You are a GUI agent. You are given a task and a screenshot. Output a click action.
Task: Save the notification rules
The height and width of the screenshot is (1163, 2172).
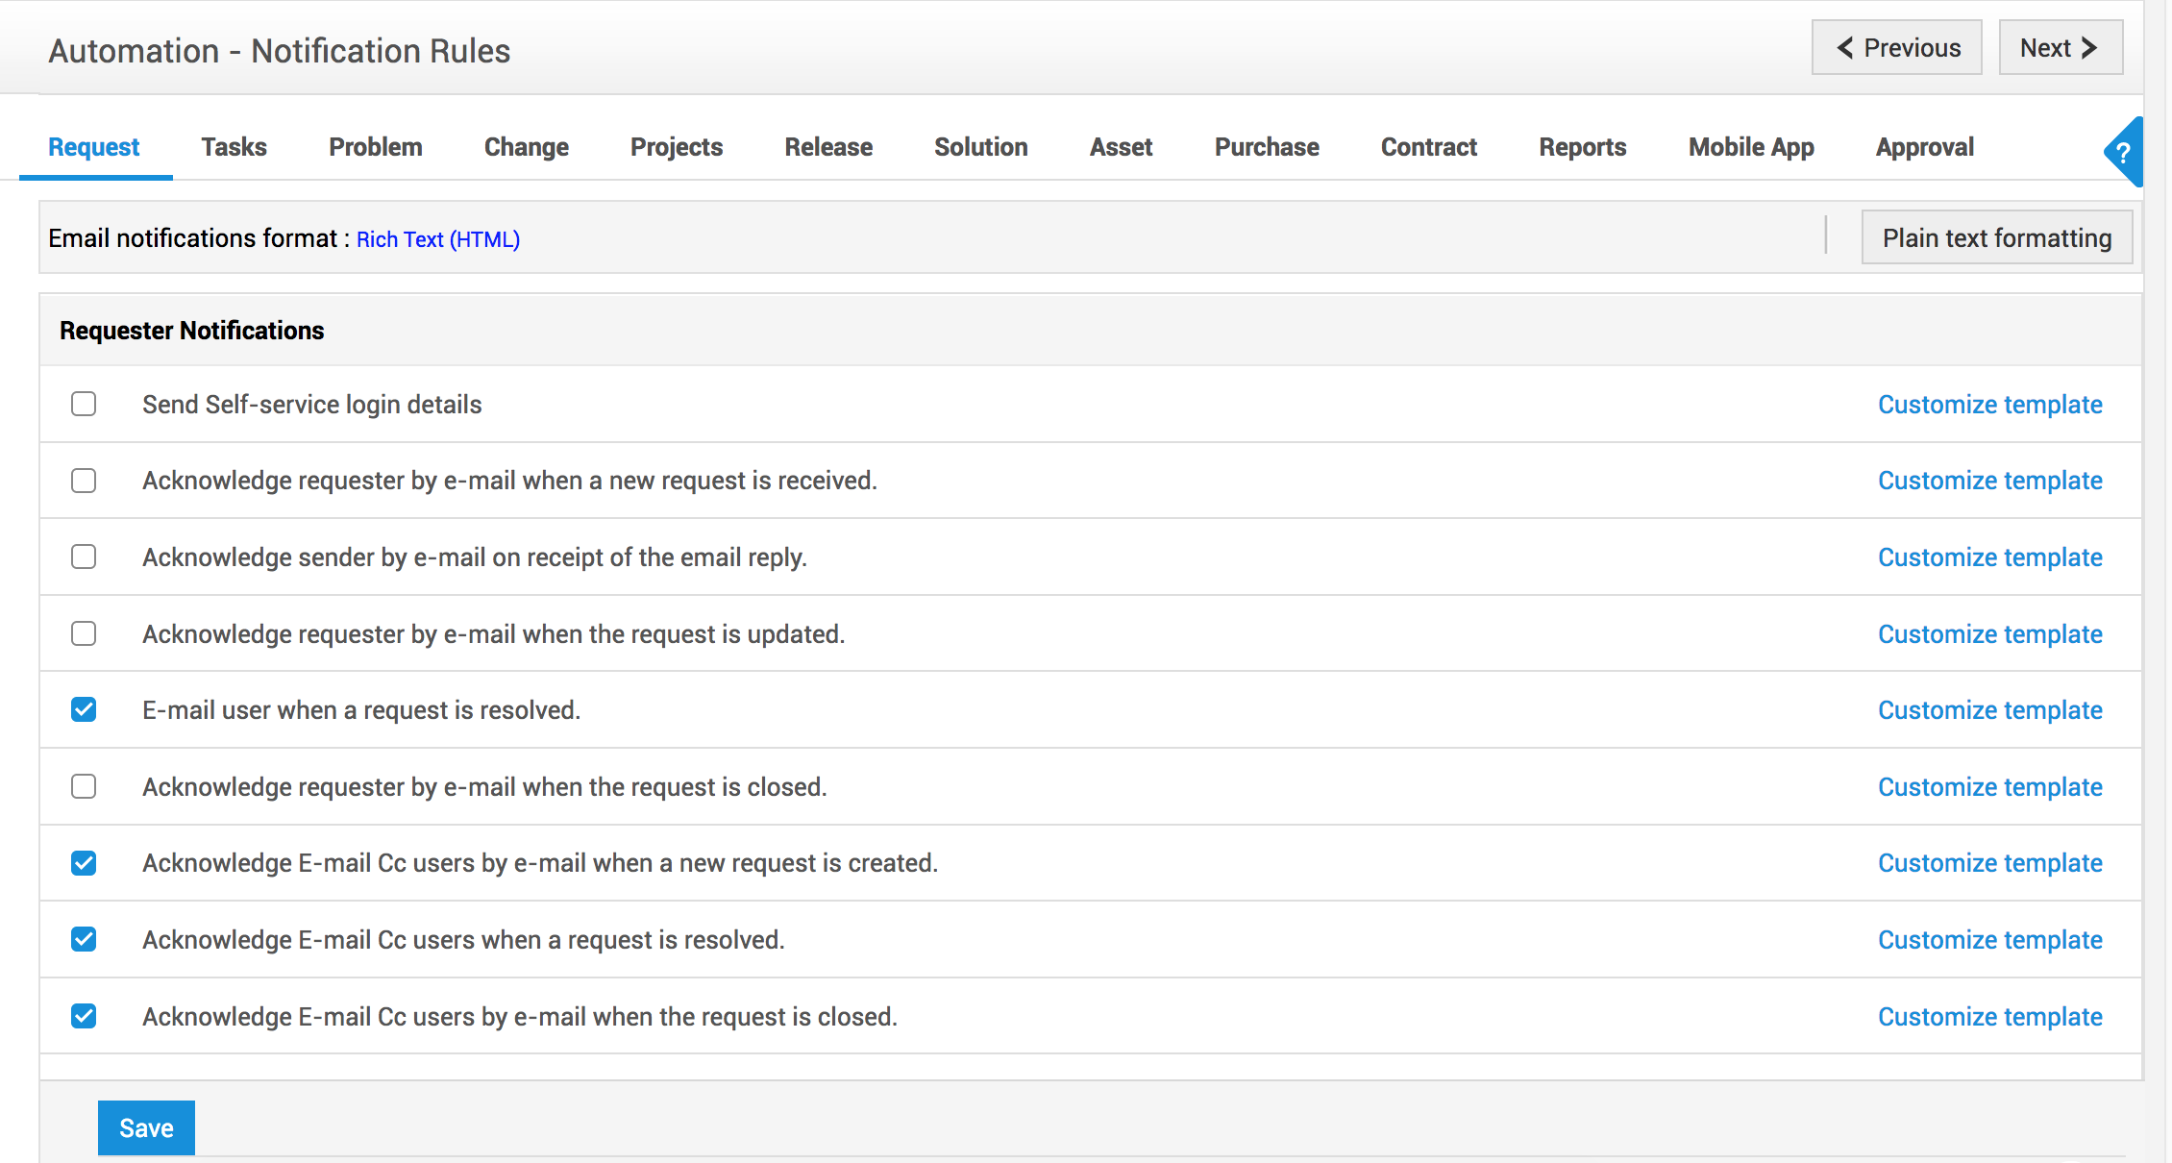146,1127
